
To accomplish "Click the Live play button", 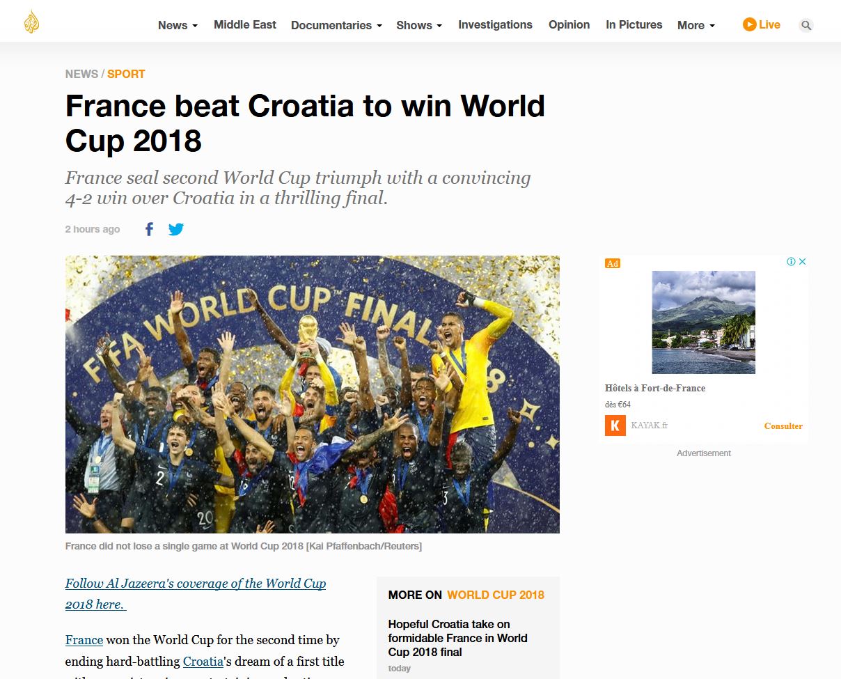I will [761, 24].
